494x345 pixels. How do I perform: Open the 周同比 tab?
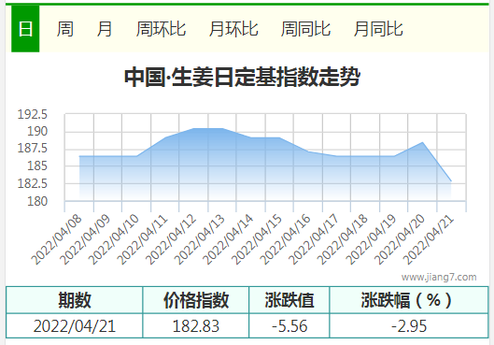[305, 29]
